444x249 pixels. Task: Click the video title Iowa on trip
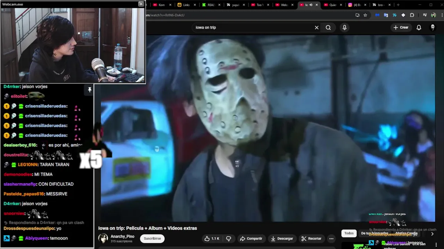coord(147,228)
